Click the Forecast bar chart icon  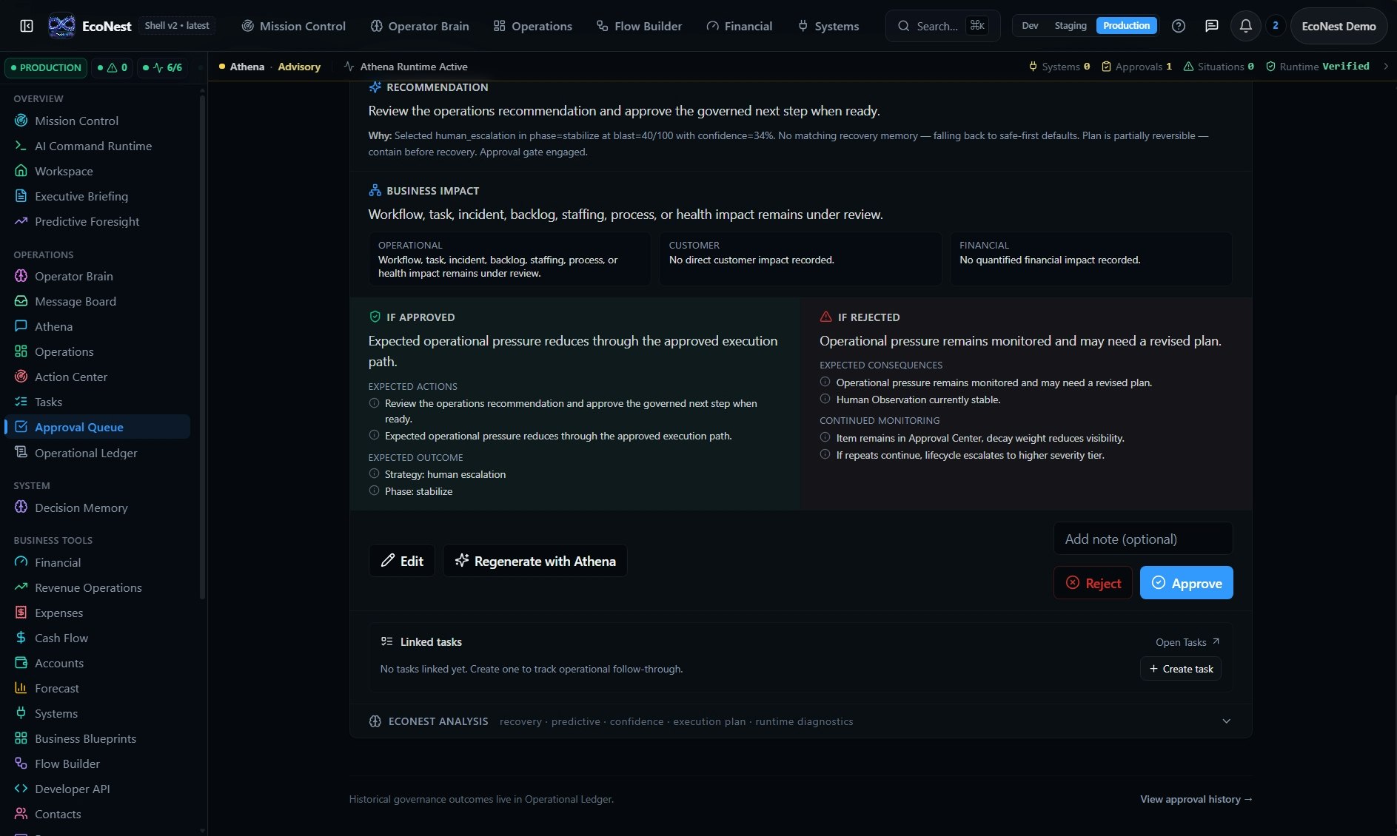pos(21,688)
